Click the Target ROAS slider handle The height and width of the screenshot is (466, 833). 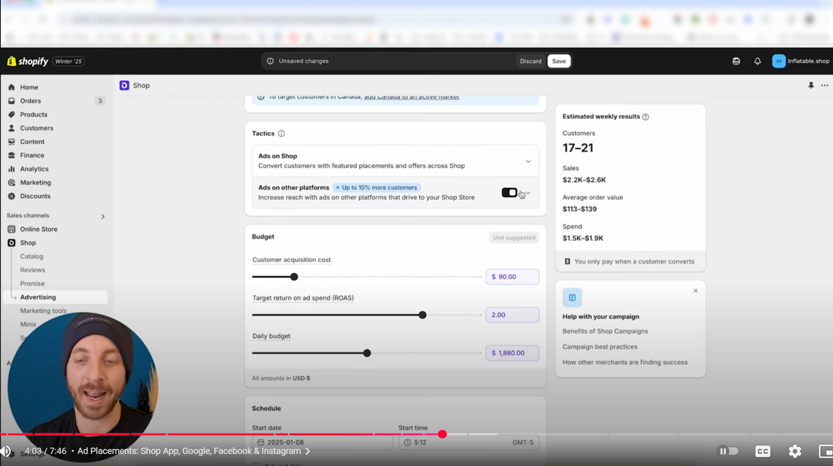(423, 315)
